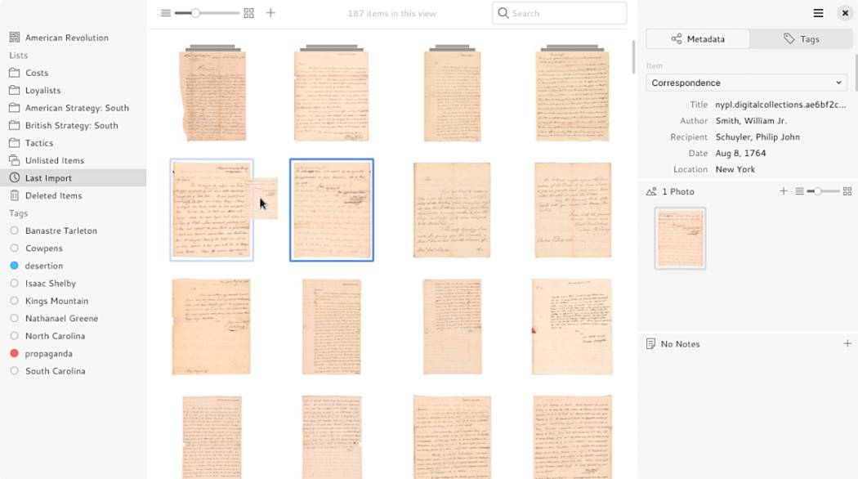The height and width of the screenshot is (479, 858).
Task: Select the Banastre Tarleton tag circle
Action: (x=14, y=231)
